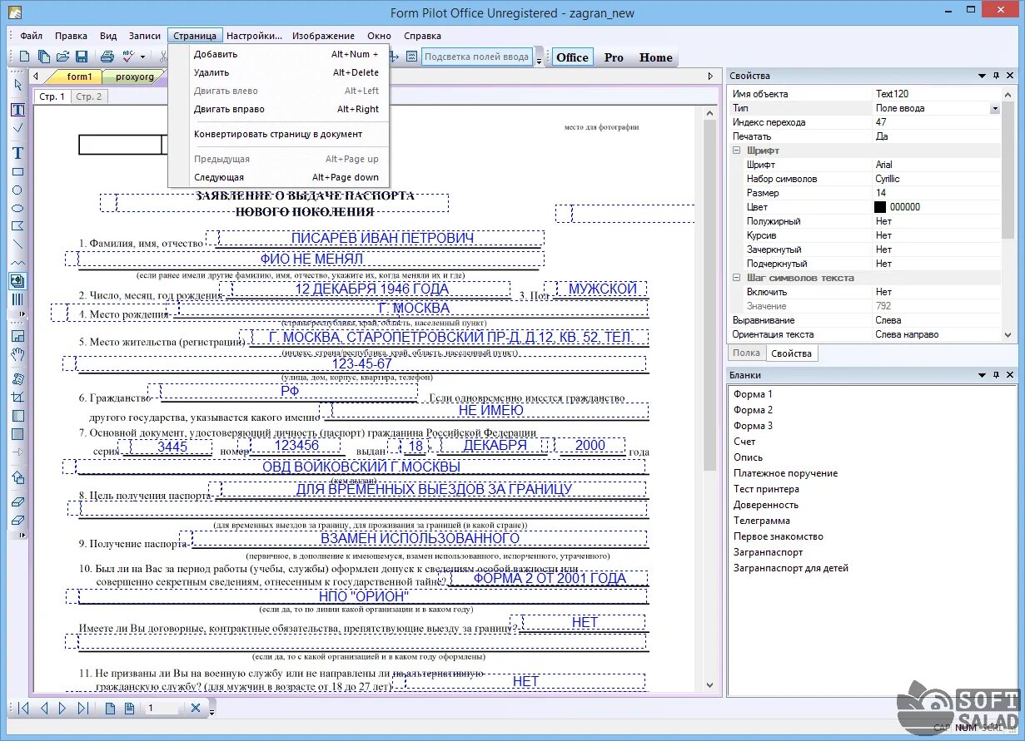Select the Ellipse drawing tool

[17, 208]
